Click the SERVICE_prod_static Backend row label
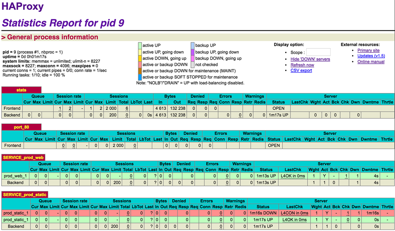Screen dimensions: 395x231 (x=16, y=226)
